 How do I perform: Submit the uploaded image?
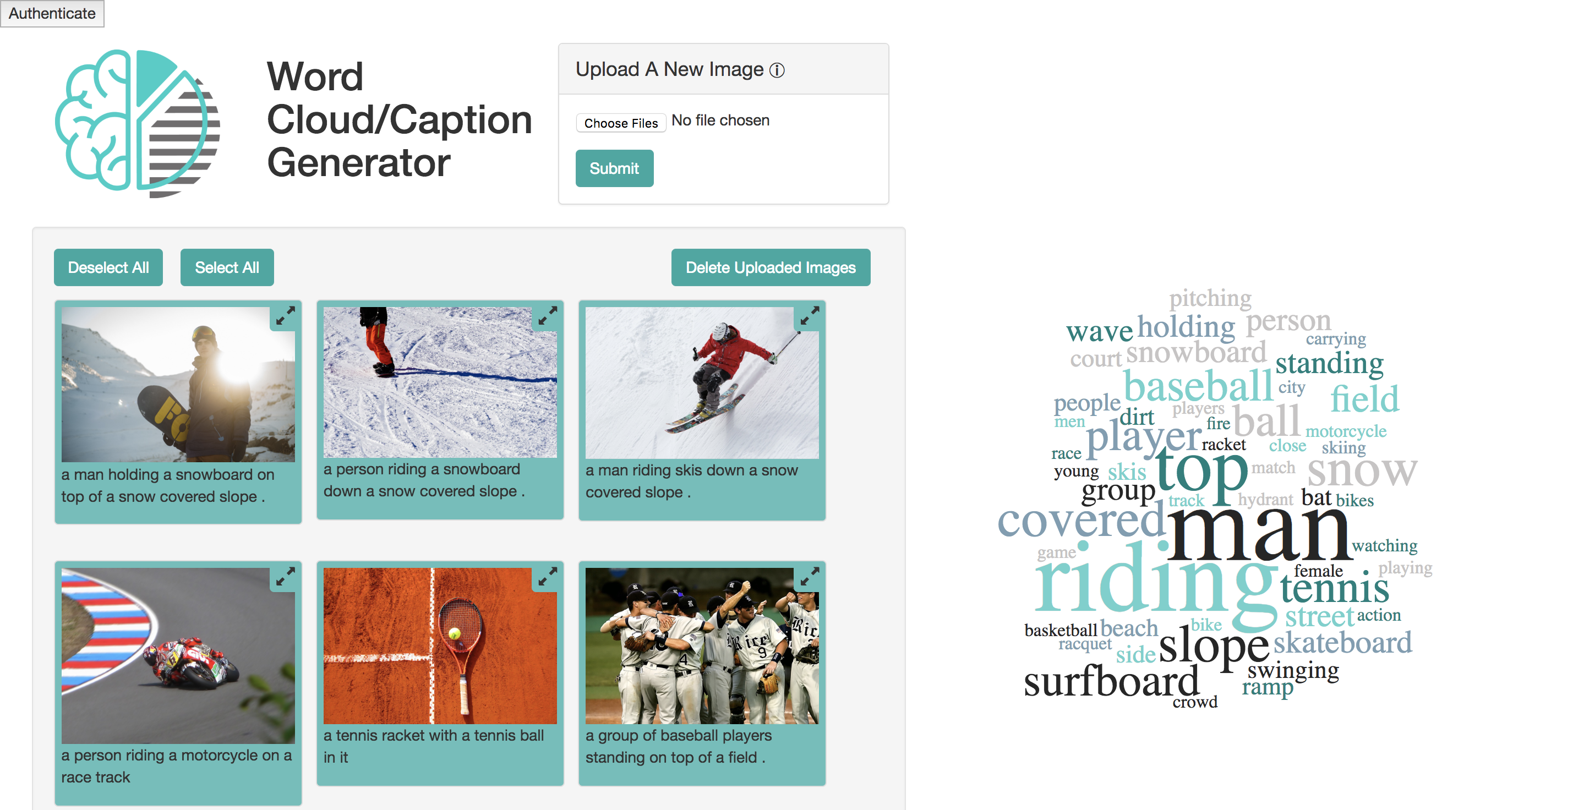(x=614, y=168)
